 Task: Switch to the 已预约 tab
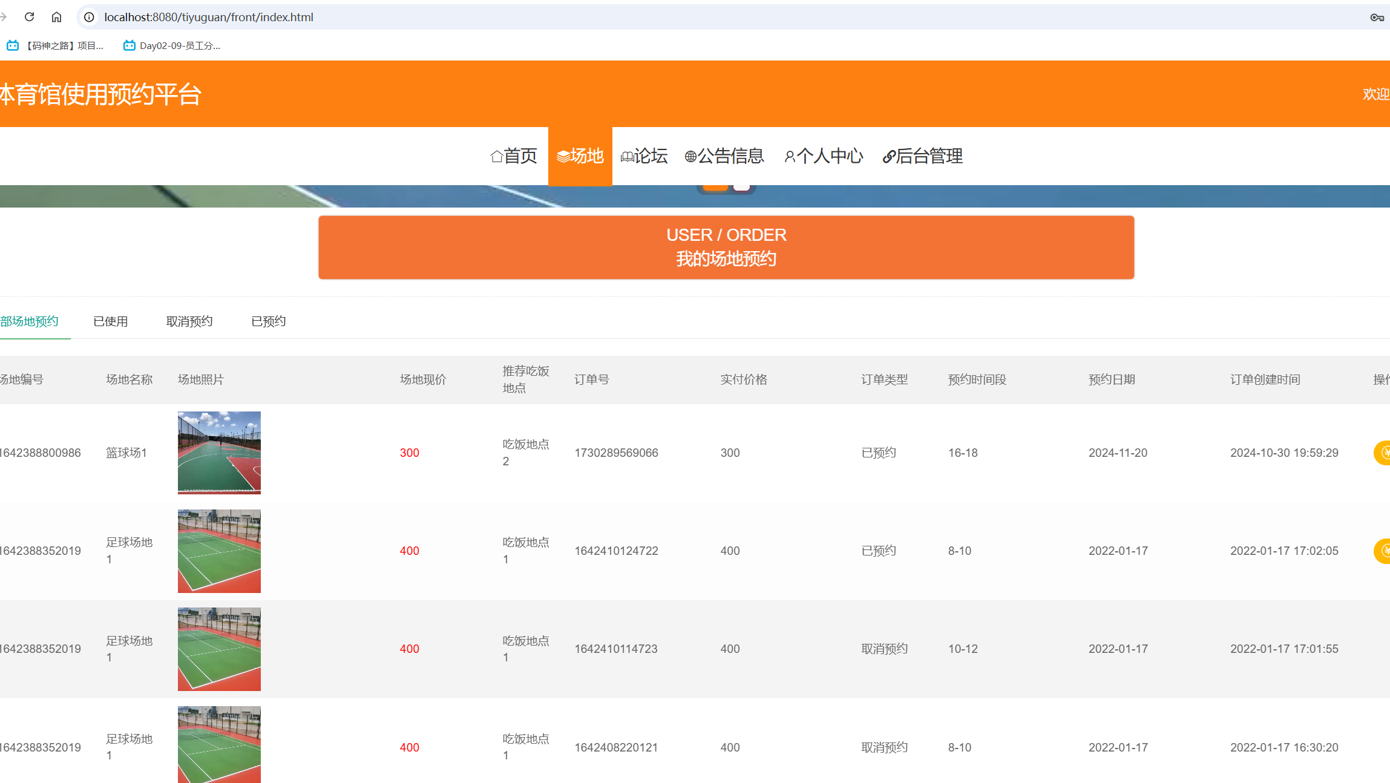[x=269, y=321]
